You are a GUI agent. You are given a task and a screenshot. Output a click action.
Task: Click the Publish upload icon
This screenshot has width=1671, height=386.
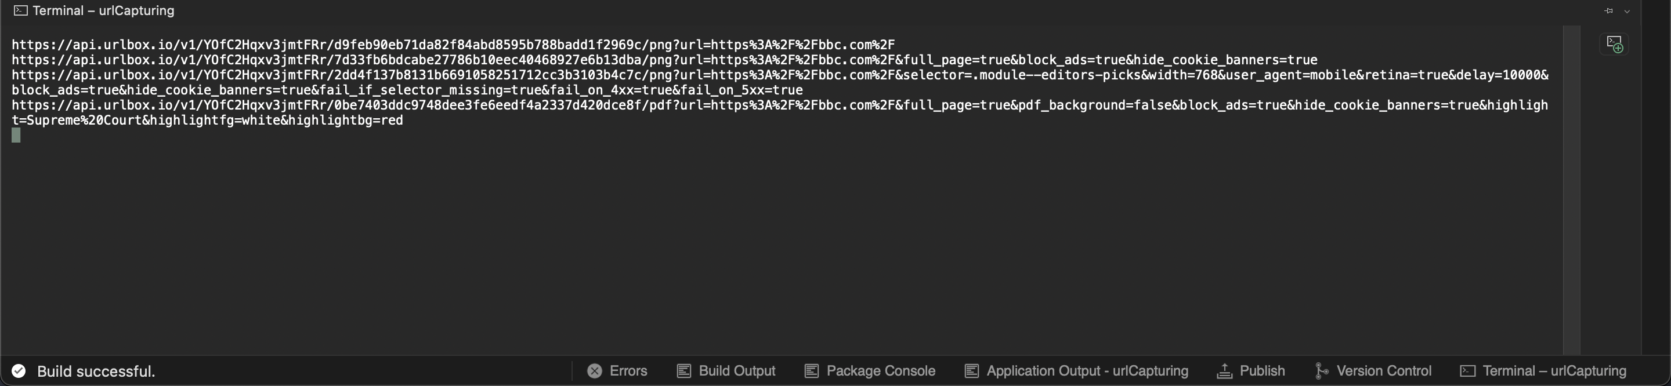[1225, 371]
